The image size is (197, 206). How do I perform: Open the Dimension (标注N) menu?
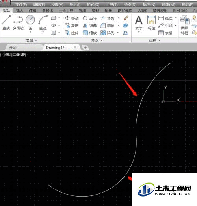click(x=149, y=5)
